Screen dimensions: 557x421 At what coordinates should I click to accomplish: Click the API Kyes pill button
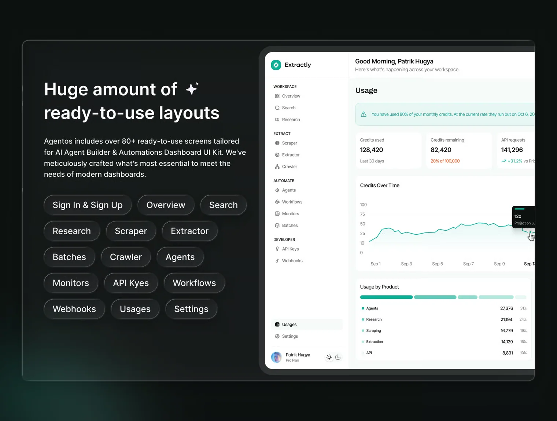[131, 283]
